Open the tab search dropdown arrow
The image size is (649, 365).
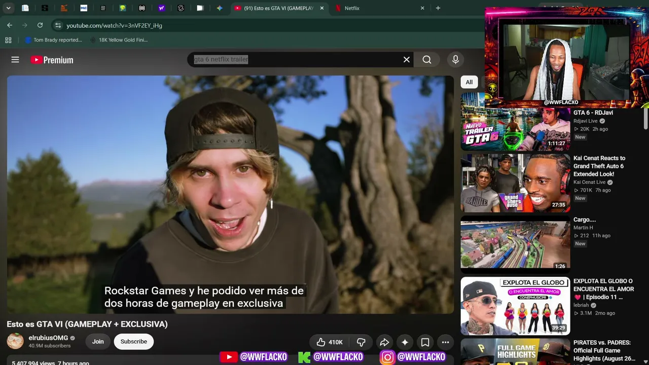coord(9,8)
